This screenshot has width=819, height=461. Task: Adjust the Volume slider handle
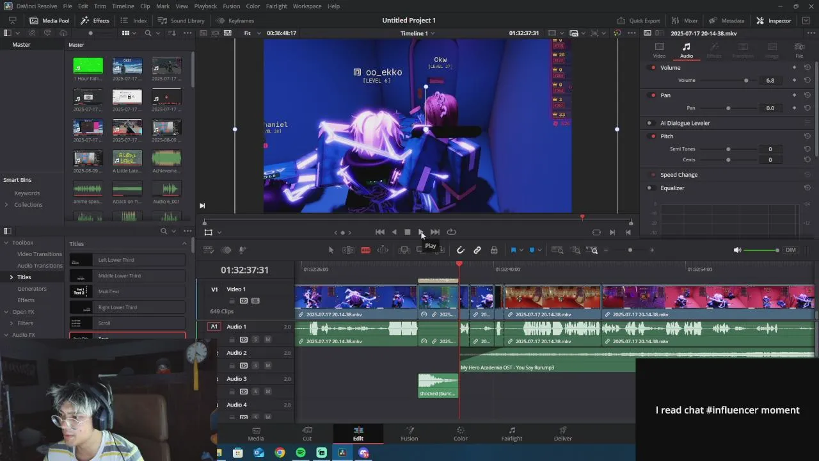(x=746, y=81)
